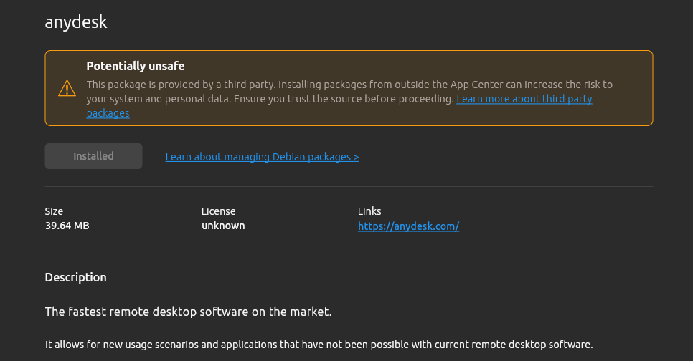Viewport: 693px width, 361px height.
Task: Open Learn about managing Debian packages link
Action: coord(262,157)
